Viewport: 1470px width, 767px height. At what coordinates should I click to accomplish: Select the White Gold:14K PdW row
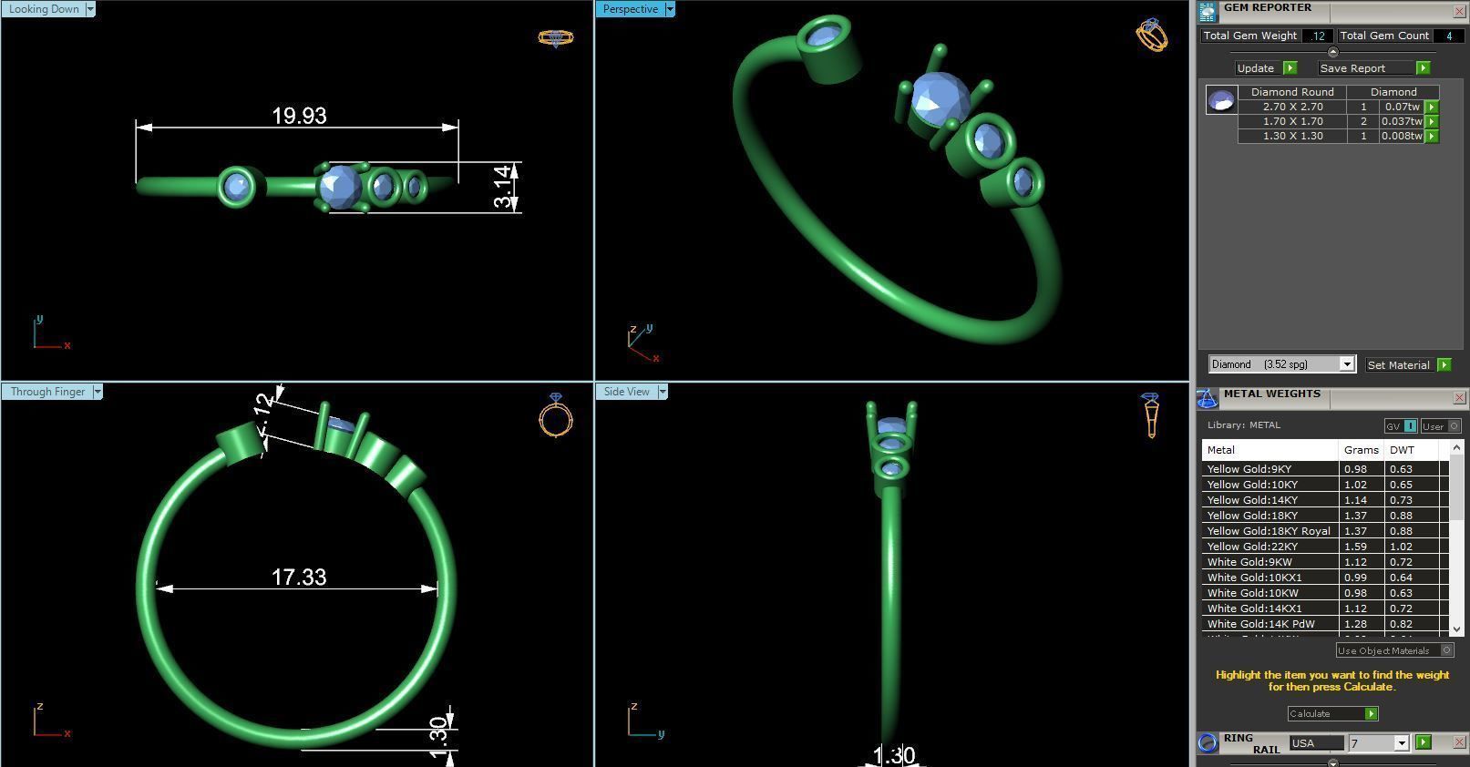tap(1325, 624)
